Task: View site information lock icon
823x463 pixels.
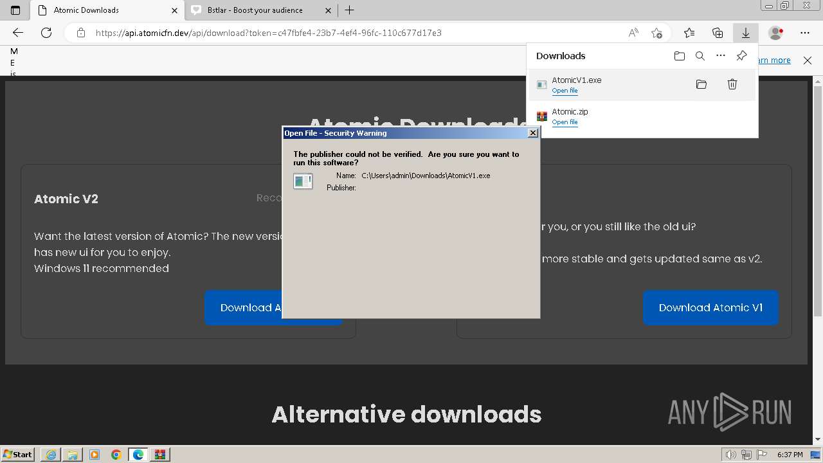Action: [80, 33]
